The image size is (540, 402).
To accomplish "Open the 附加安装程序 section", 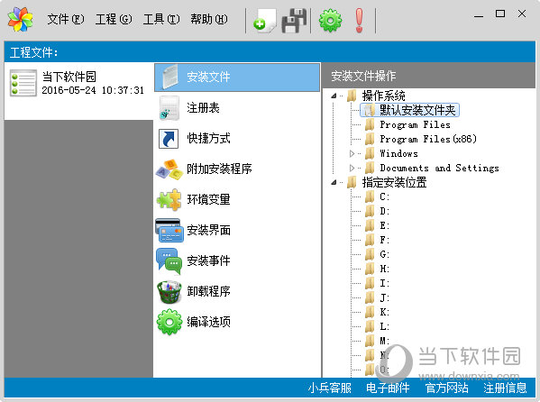I will tap(237, 169).
